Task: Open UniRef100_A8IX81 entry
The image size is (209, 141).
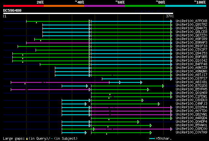Action: (x=191, y=82)
